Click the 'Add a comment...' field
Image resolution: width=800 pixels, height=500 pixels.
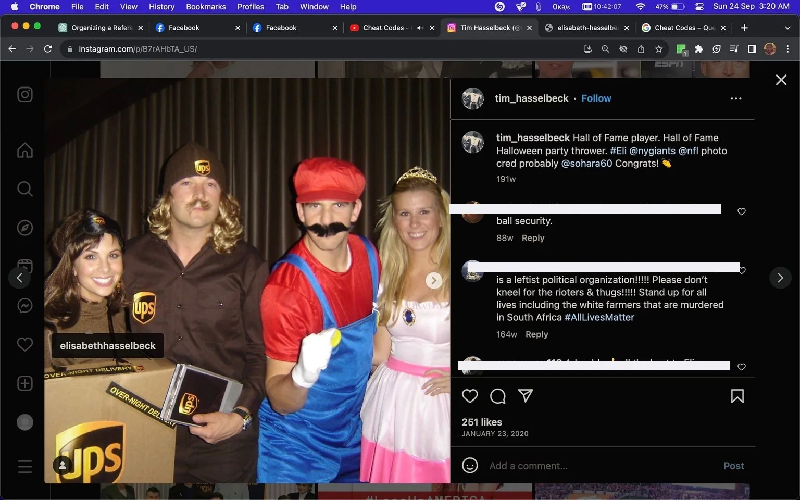point(602,466)
